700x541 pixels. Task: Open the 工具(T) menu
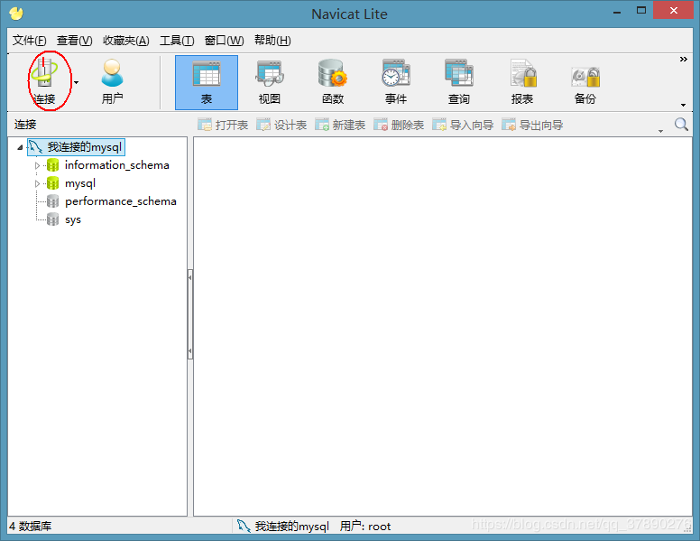(177, 41)
